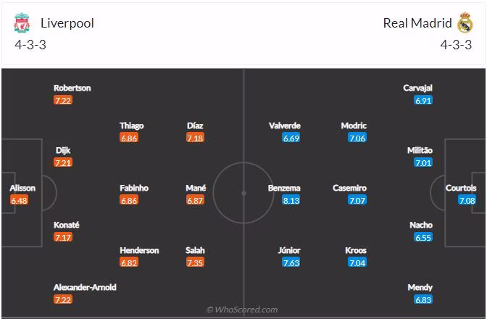Click Salah's 7.35 rating badge

tap(195, 262)
